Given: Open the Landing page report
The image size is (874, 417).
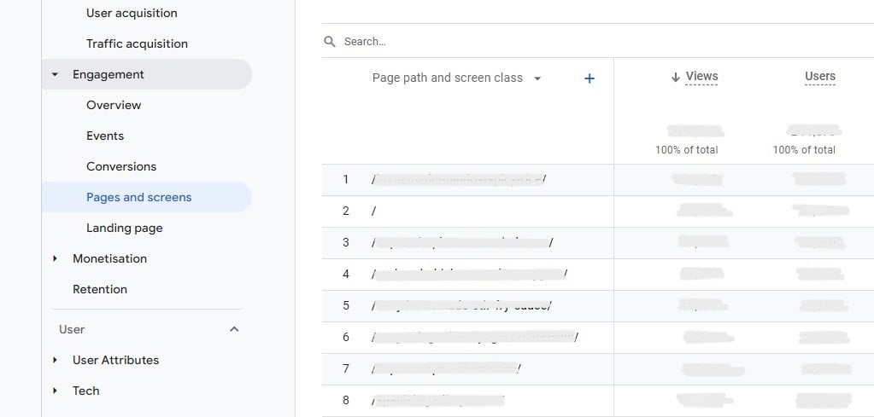Looking at the screenshot, I should pos(124,228).
